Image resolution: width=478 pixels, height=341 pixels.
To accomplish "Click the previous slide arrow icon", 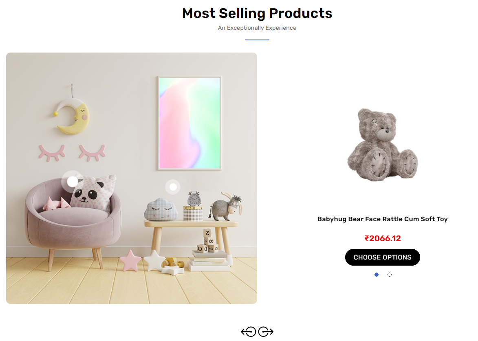I will pos(248,332).
